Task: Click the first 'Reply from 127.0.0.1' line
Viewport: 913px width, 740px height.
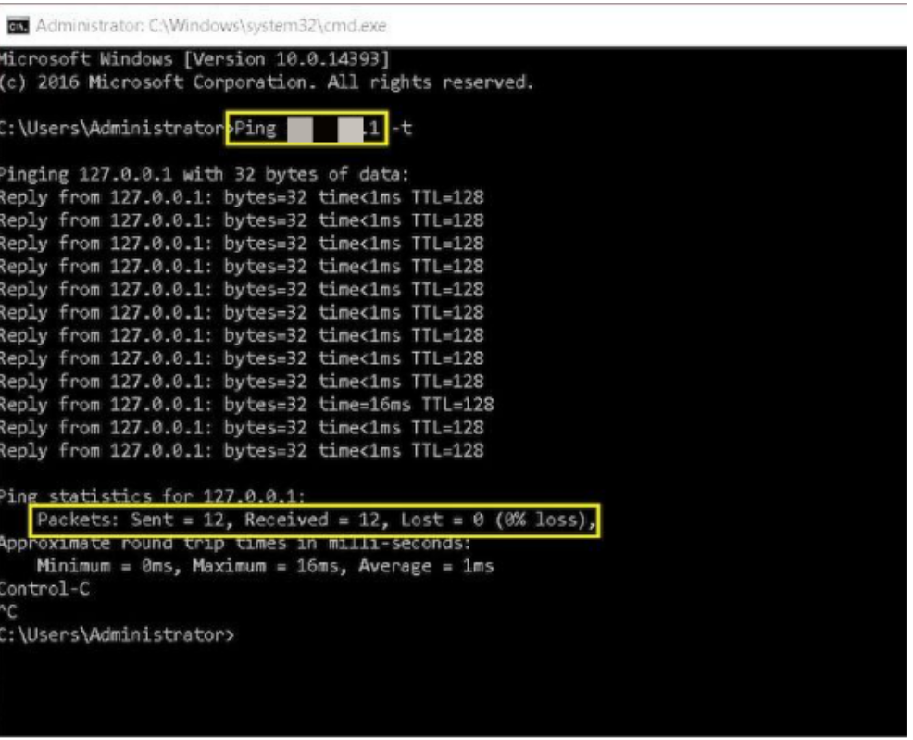Action: tap(241, 197)
